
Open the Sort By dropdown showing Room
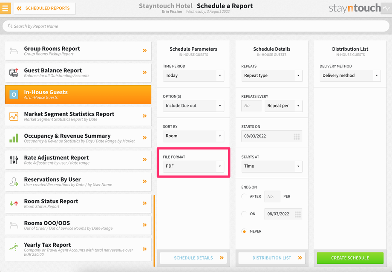193,136
